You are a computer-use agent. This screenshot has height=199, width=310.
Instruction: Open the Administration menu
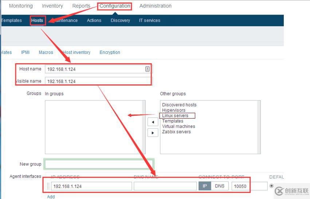point(156,6)
